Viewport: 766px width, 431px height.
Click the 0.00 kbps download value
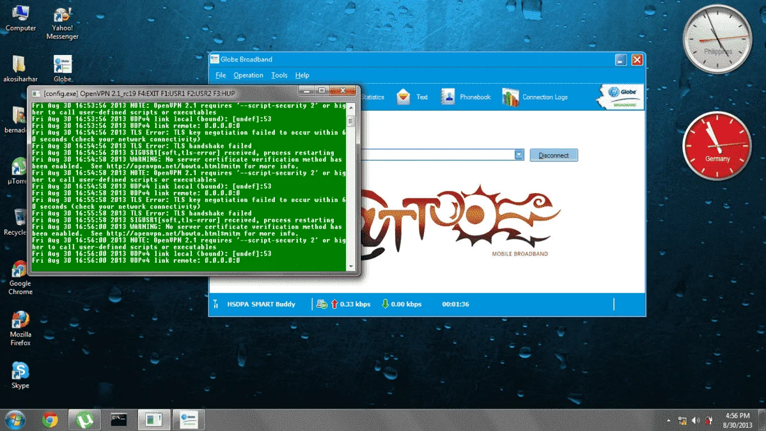tap(406, 304)
